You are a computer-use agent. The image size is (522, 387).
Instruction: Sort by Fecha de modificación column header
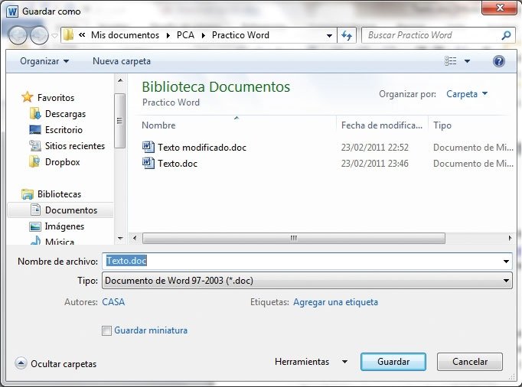382,125
